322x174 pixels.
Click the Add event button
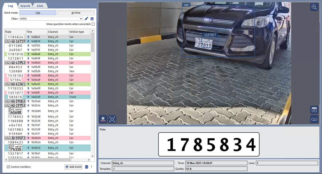(x=73, y=167)
